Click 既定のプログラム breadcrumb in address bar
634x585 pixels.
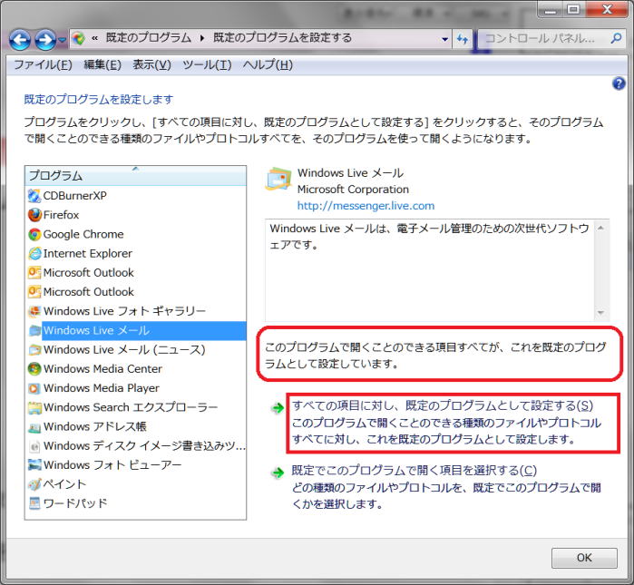149,38
